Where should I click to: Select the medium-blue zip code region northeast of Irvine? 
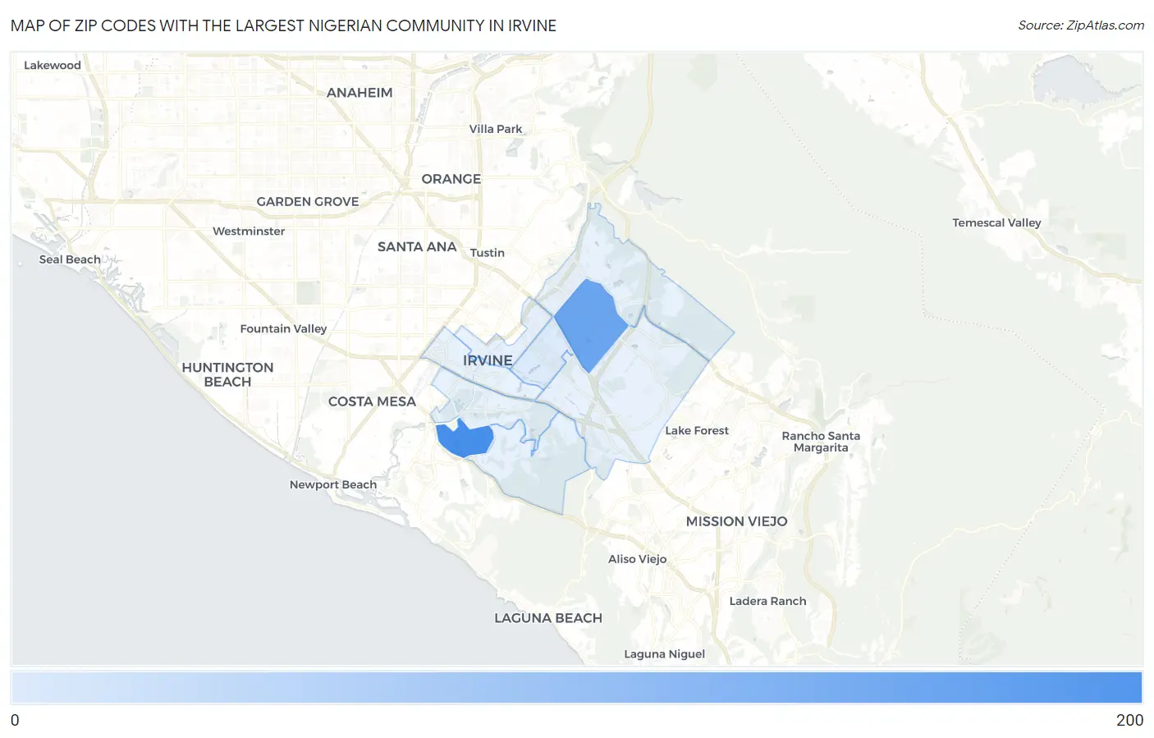pyautogui.click(x=591, y=325)
